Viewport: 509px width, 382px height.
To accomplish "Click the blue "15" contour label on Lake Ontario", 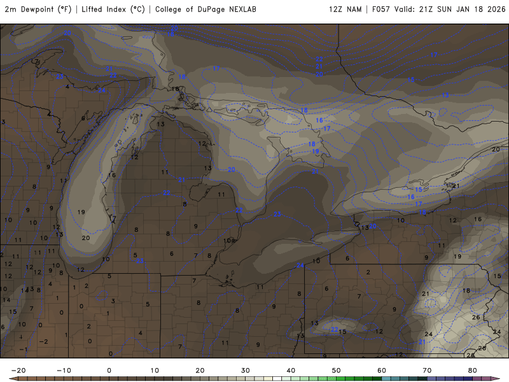I will click(x=419, y=189).
